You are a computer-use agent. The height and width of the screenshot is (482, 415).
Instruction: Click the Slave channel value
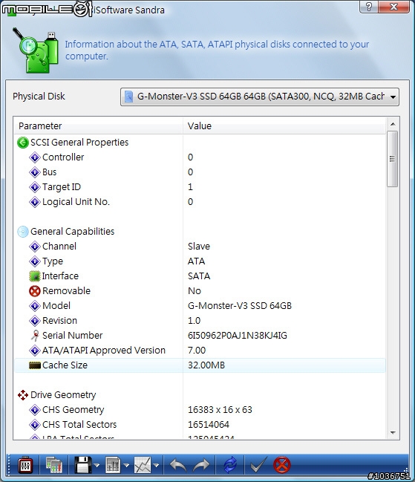(x=199, y=247)
